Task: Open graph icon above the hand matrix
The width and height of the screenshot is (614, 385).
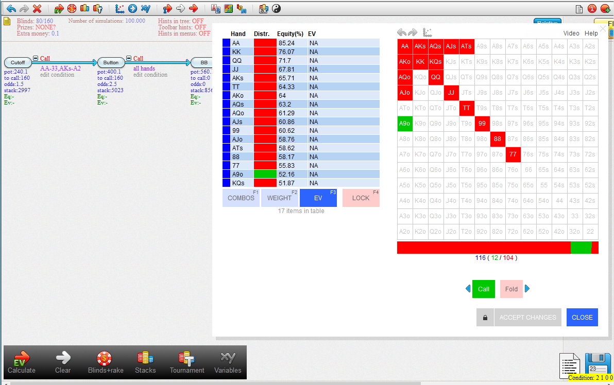Action: 427,32
